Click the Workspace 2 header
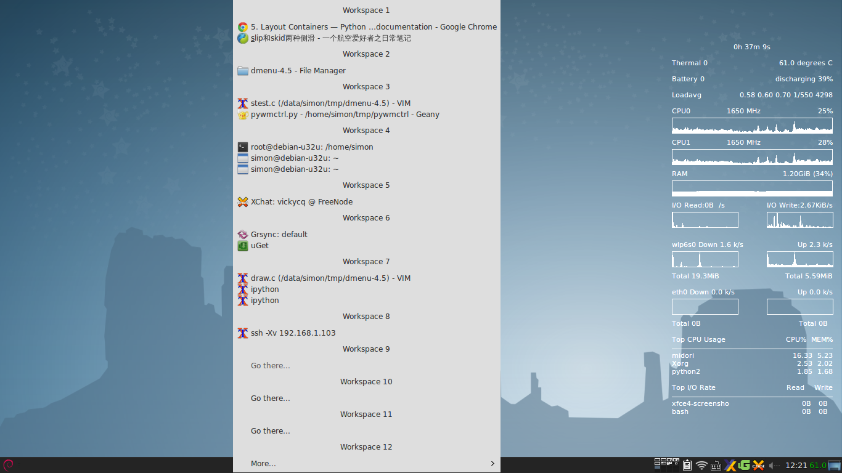The image size is (842, 473). click(x=366, y=54)
